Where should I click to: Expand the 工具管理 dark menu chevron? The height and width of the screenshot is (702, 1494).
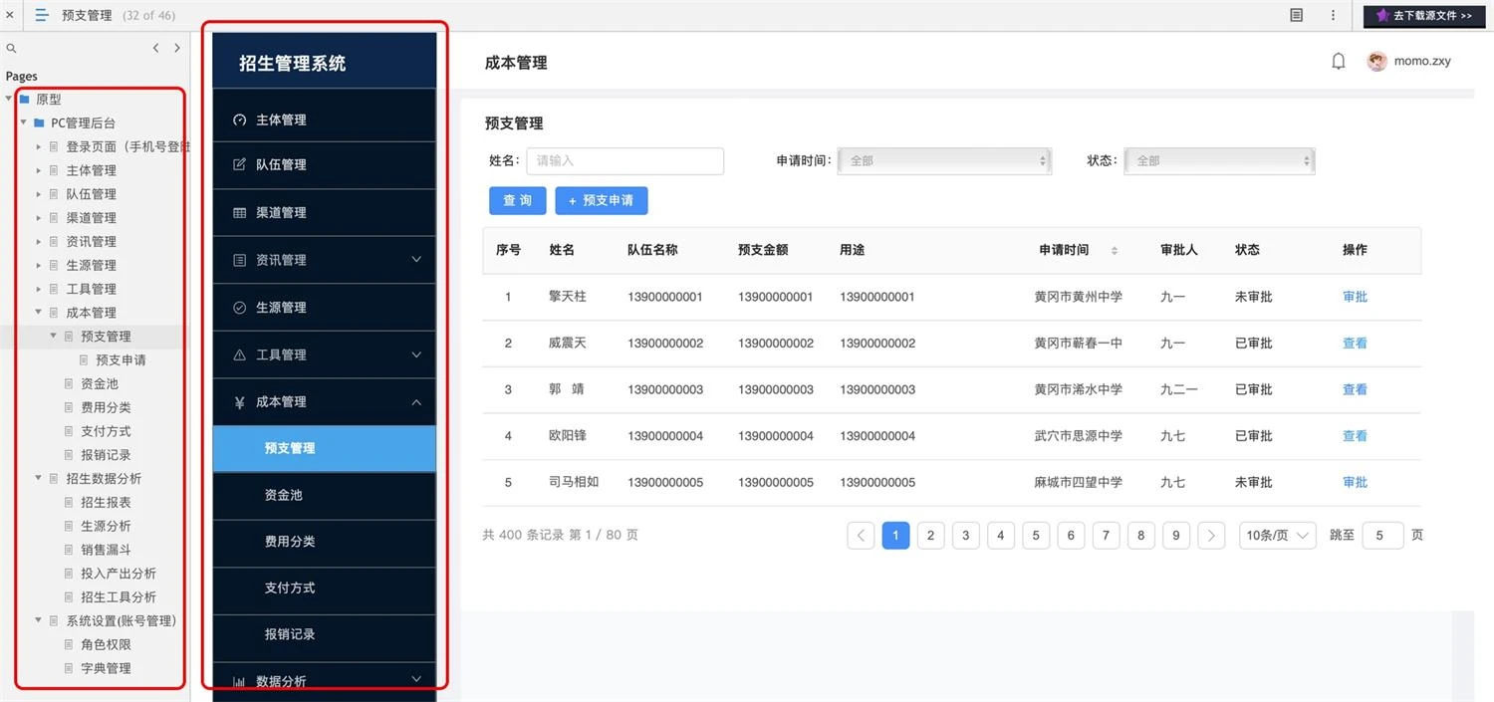[416, 354]
